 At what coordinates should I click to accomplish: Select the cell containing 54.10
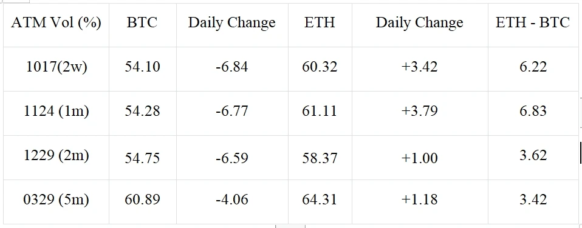coord(143,69)
